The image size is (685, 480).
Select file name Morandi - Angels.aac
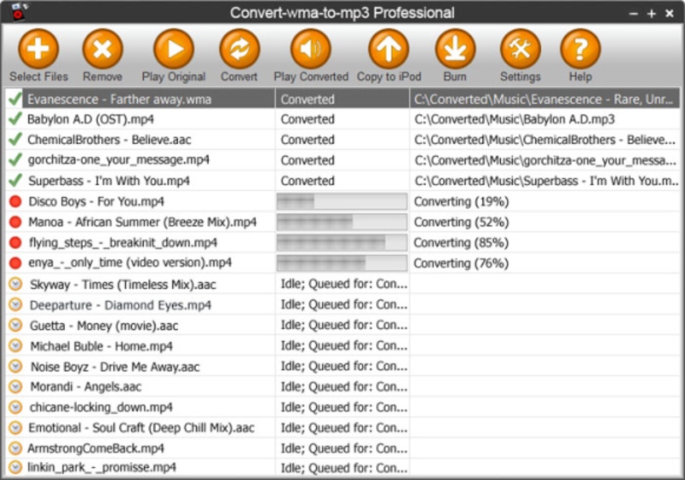(86, 387)
